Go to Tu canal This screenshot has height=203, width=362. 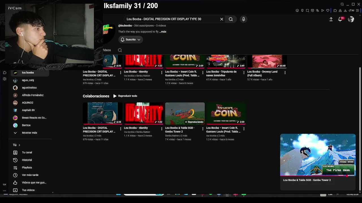click(30, 153)
